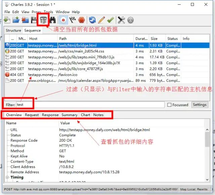Select the wvjsbridge_164e38b.js request row
This screenshot has width=215, height=195.
coord(107,63)
